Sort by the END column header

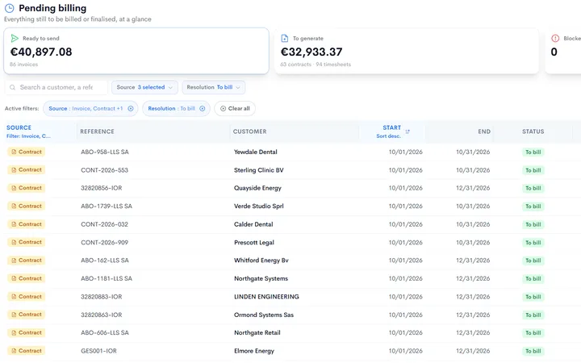click(484, 131)
